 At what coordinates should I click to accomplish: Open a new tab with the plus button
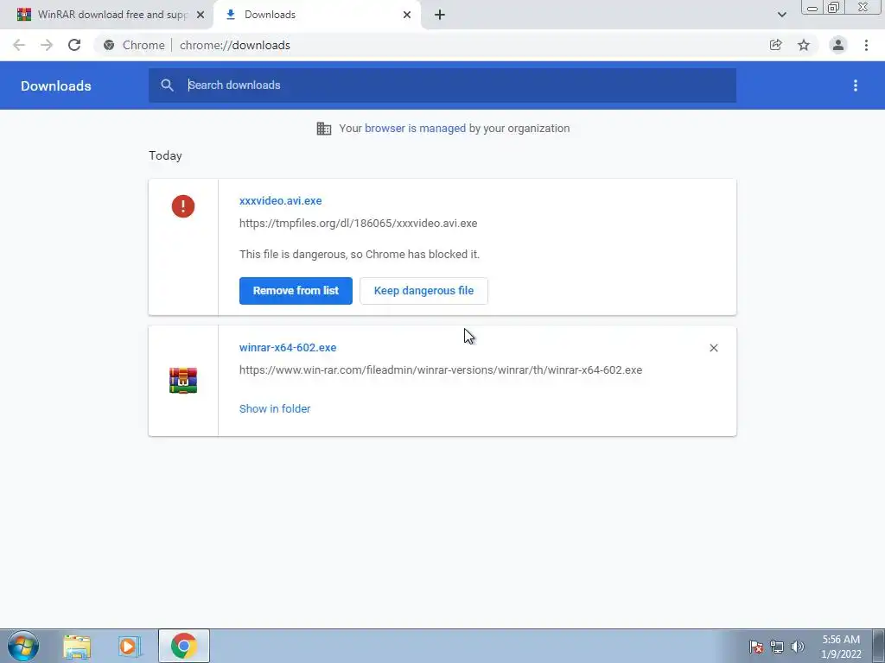440,15
